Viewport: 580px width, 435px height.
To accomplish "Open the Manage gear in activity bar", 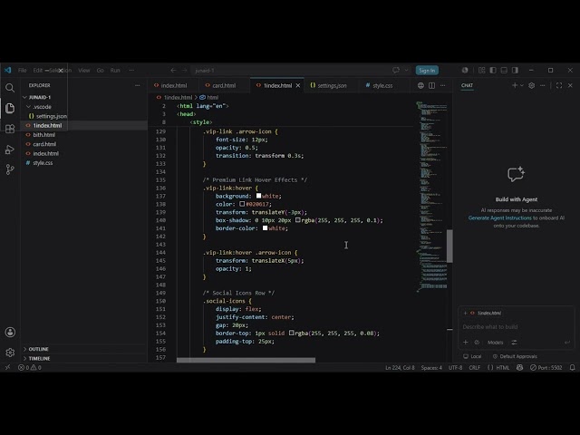I will 10,353.
